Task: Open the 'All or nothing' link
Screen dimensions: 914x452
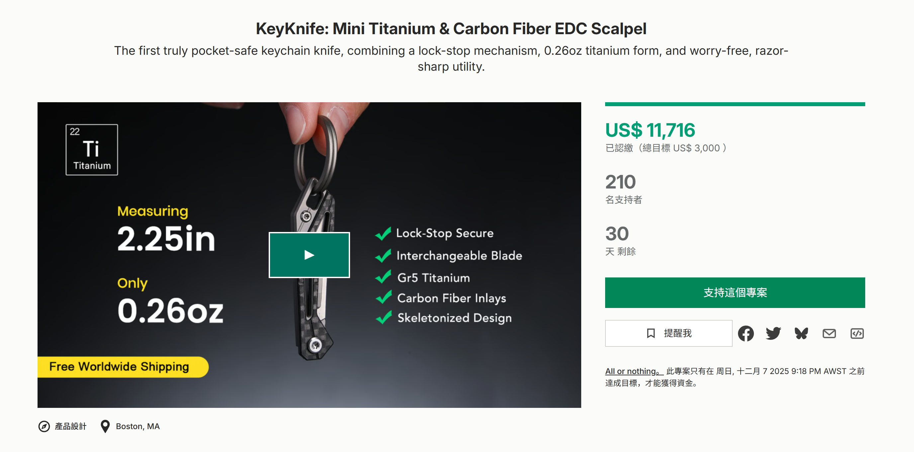Action: click(x=633, y=371)
